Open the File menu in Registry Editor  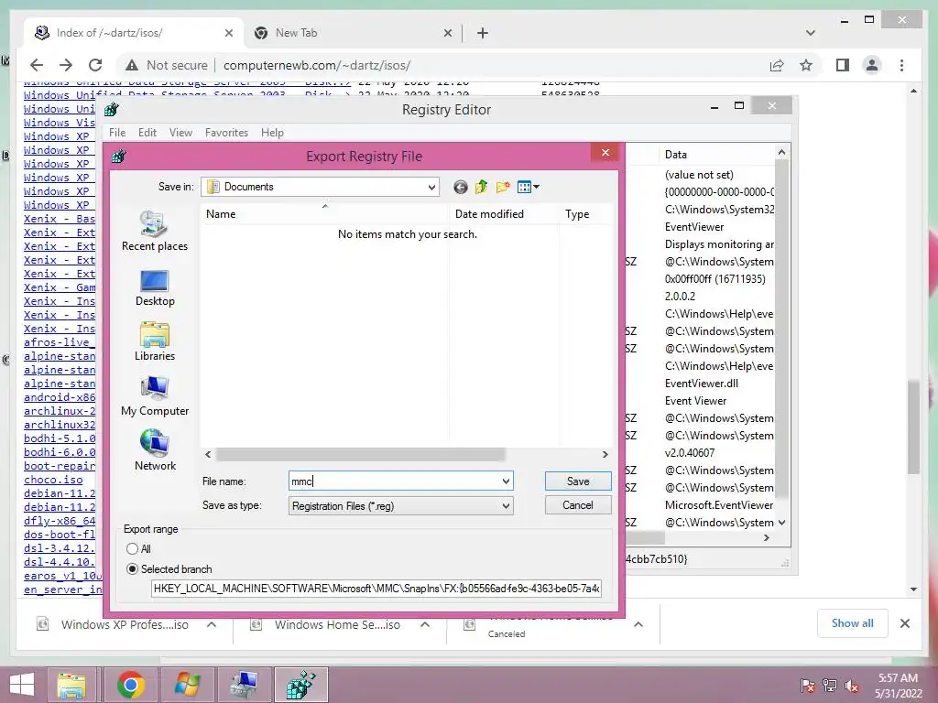[x=117, y=133]
